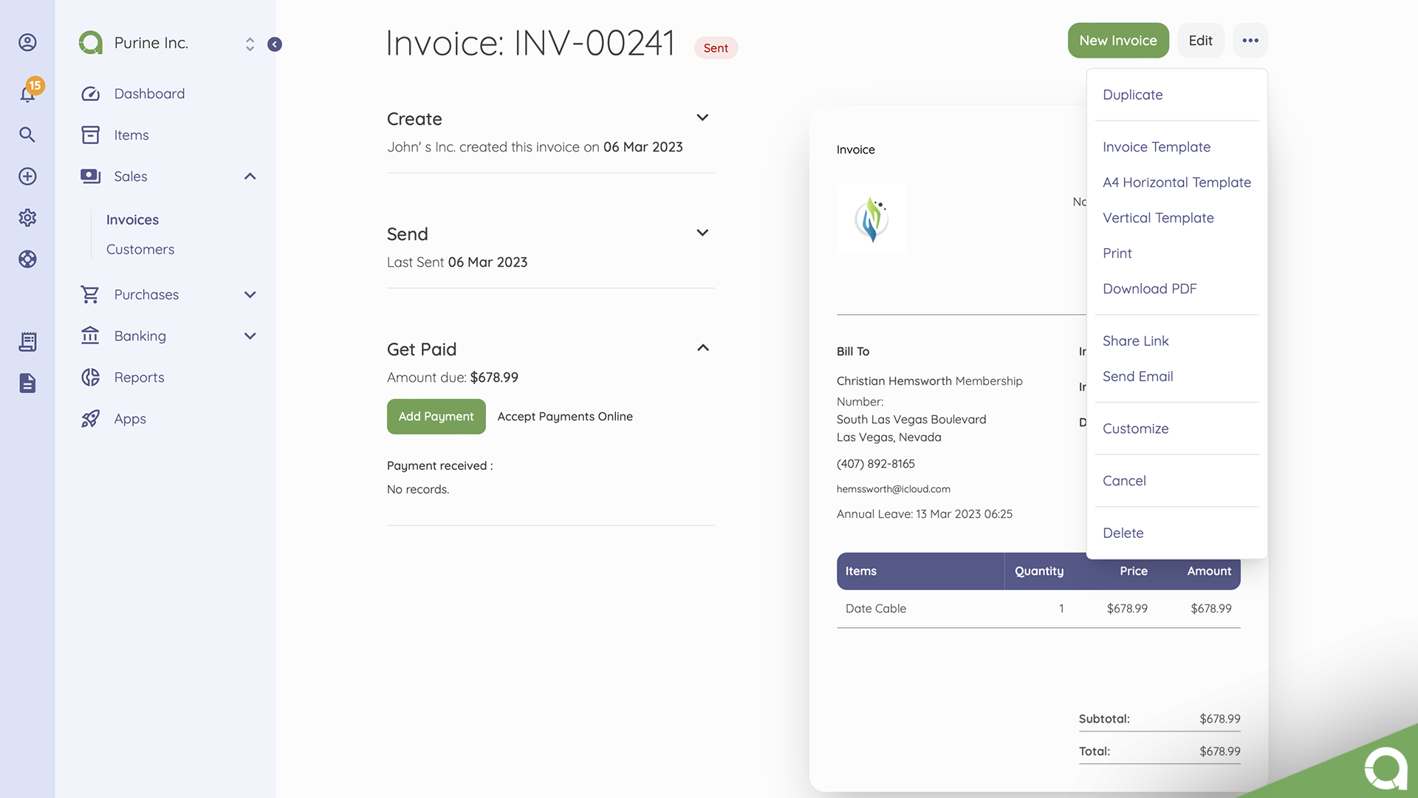Click the user profile icon
The image size is (1418, 798).
click(x=27, y=42)
